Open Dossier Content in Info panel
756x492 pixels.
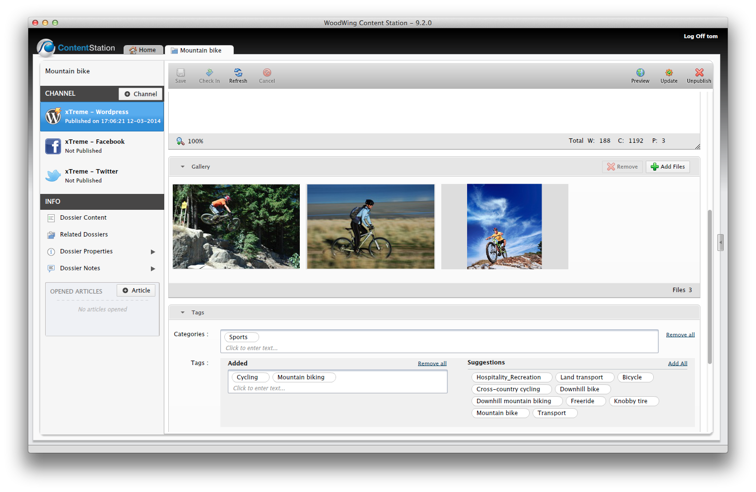83,218
